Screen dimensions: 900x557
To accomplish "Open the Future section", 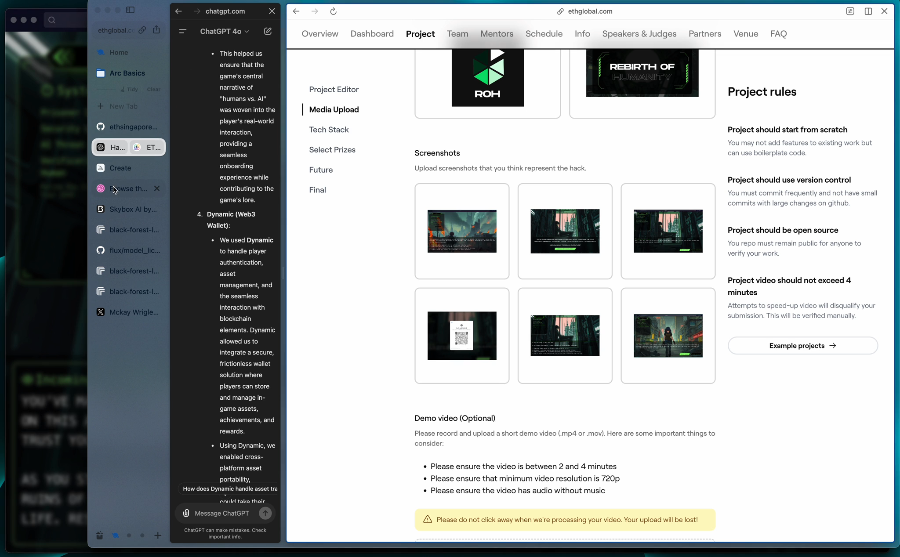I will point(321,170).
